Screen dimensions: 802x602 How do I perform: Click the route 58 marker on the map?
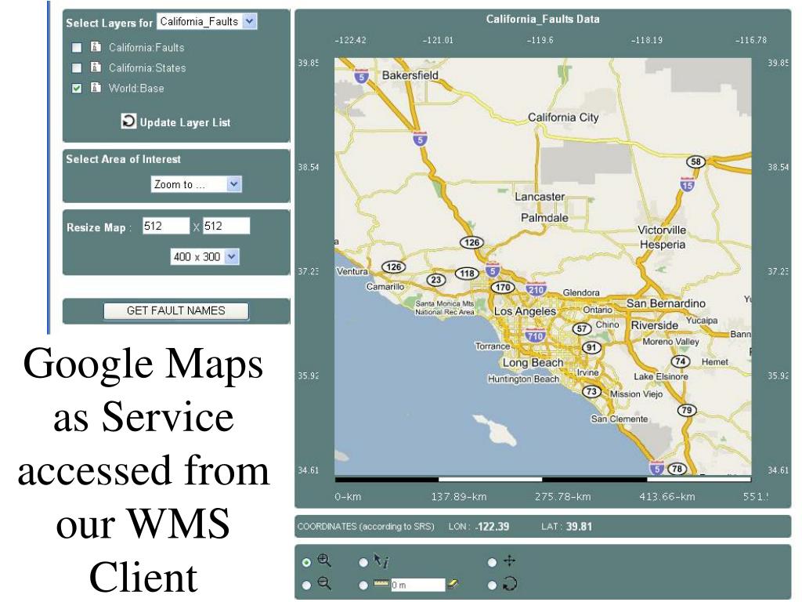tap(695, 161)
